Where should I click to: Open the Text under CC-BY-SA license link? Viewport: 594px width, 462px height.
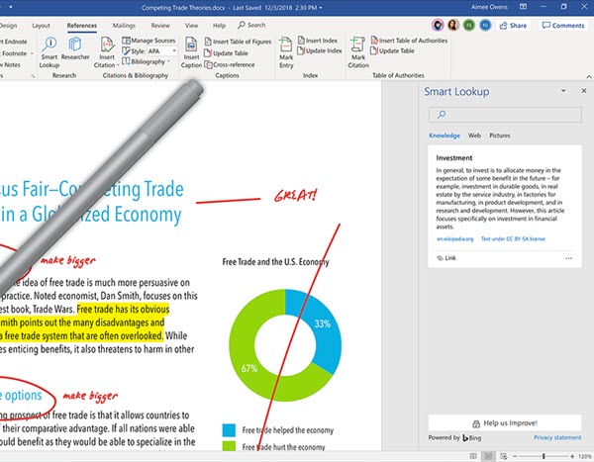(513, 239)
